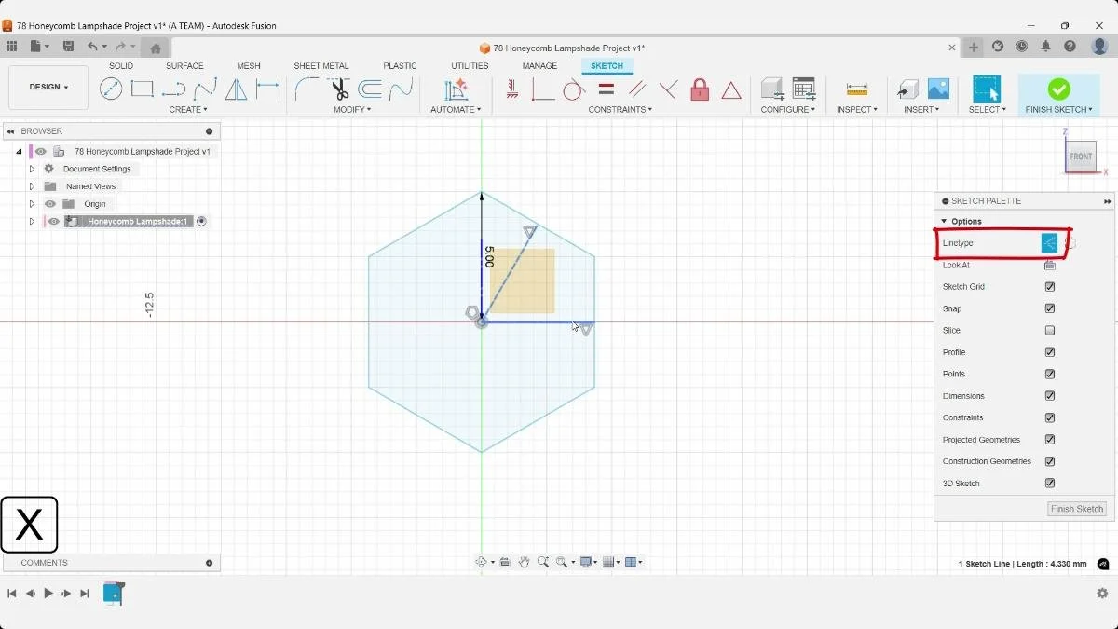Switch to the MESH tab
The height and width of the screenshot is (629, 1118).
click(249, 66)
